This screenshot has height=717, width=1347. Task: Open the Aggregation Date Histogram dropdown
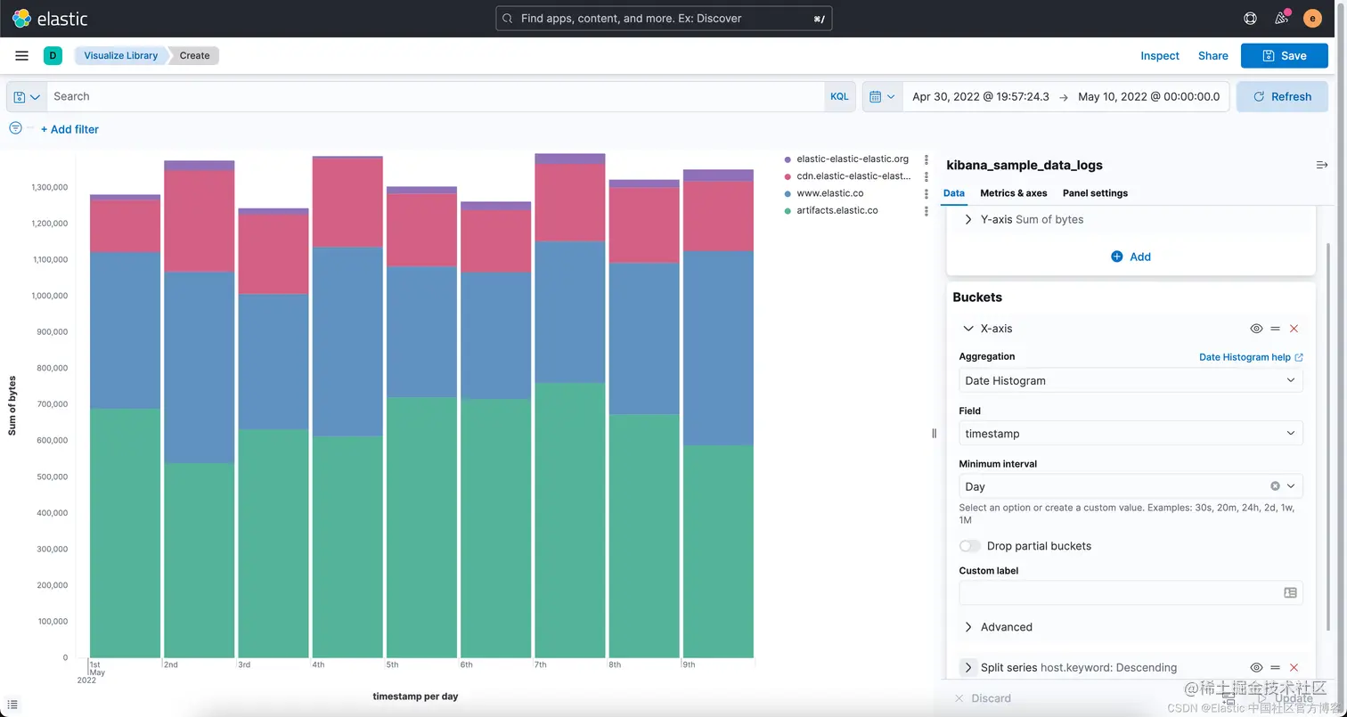pyautogui.click(x=1131, y=380)
